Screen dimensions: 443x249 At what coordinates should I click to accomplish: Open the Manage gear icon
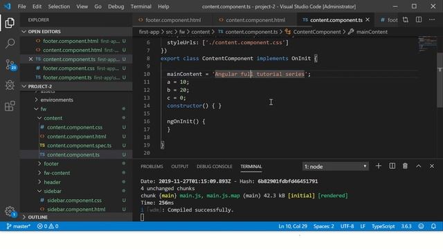[x=10, y=211]
